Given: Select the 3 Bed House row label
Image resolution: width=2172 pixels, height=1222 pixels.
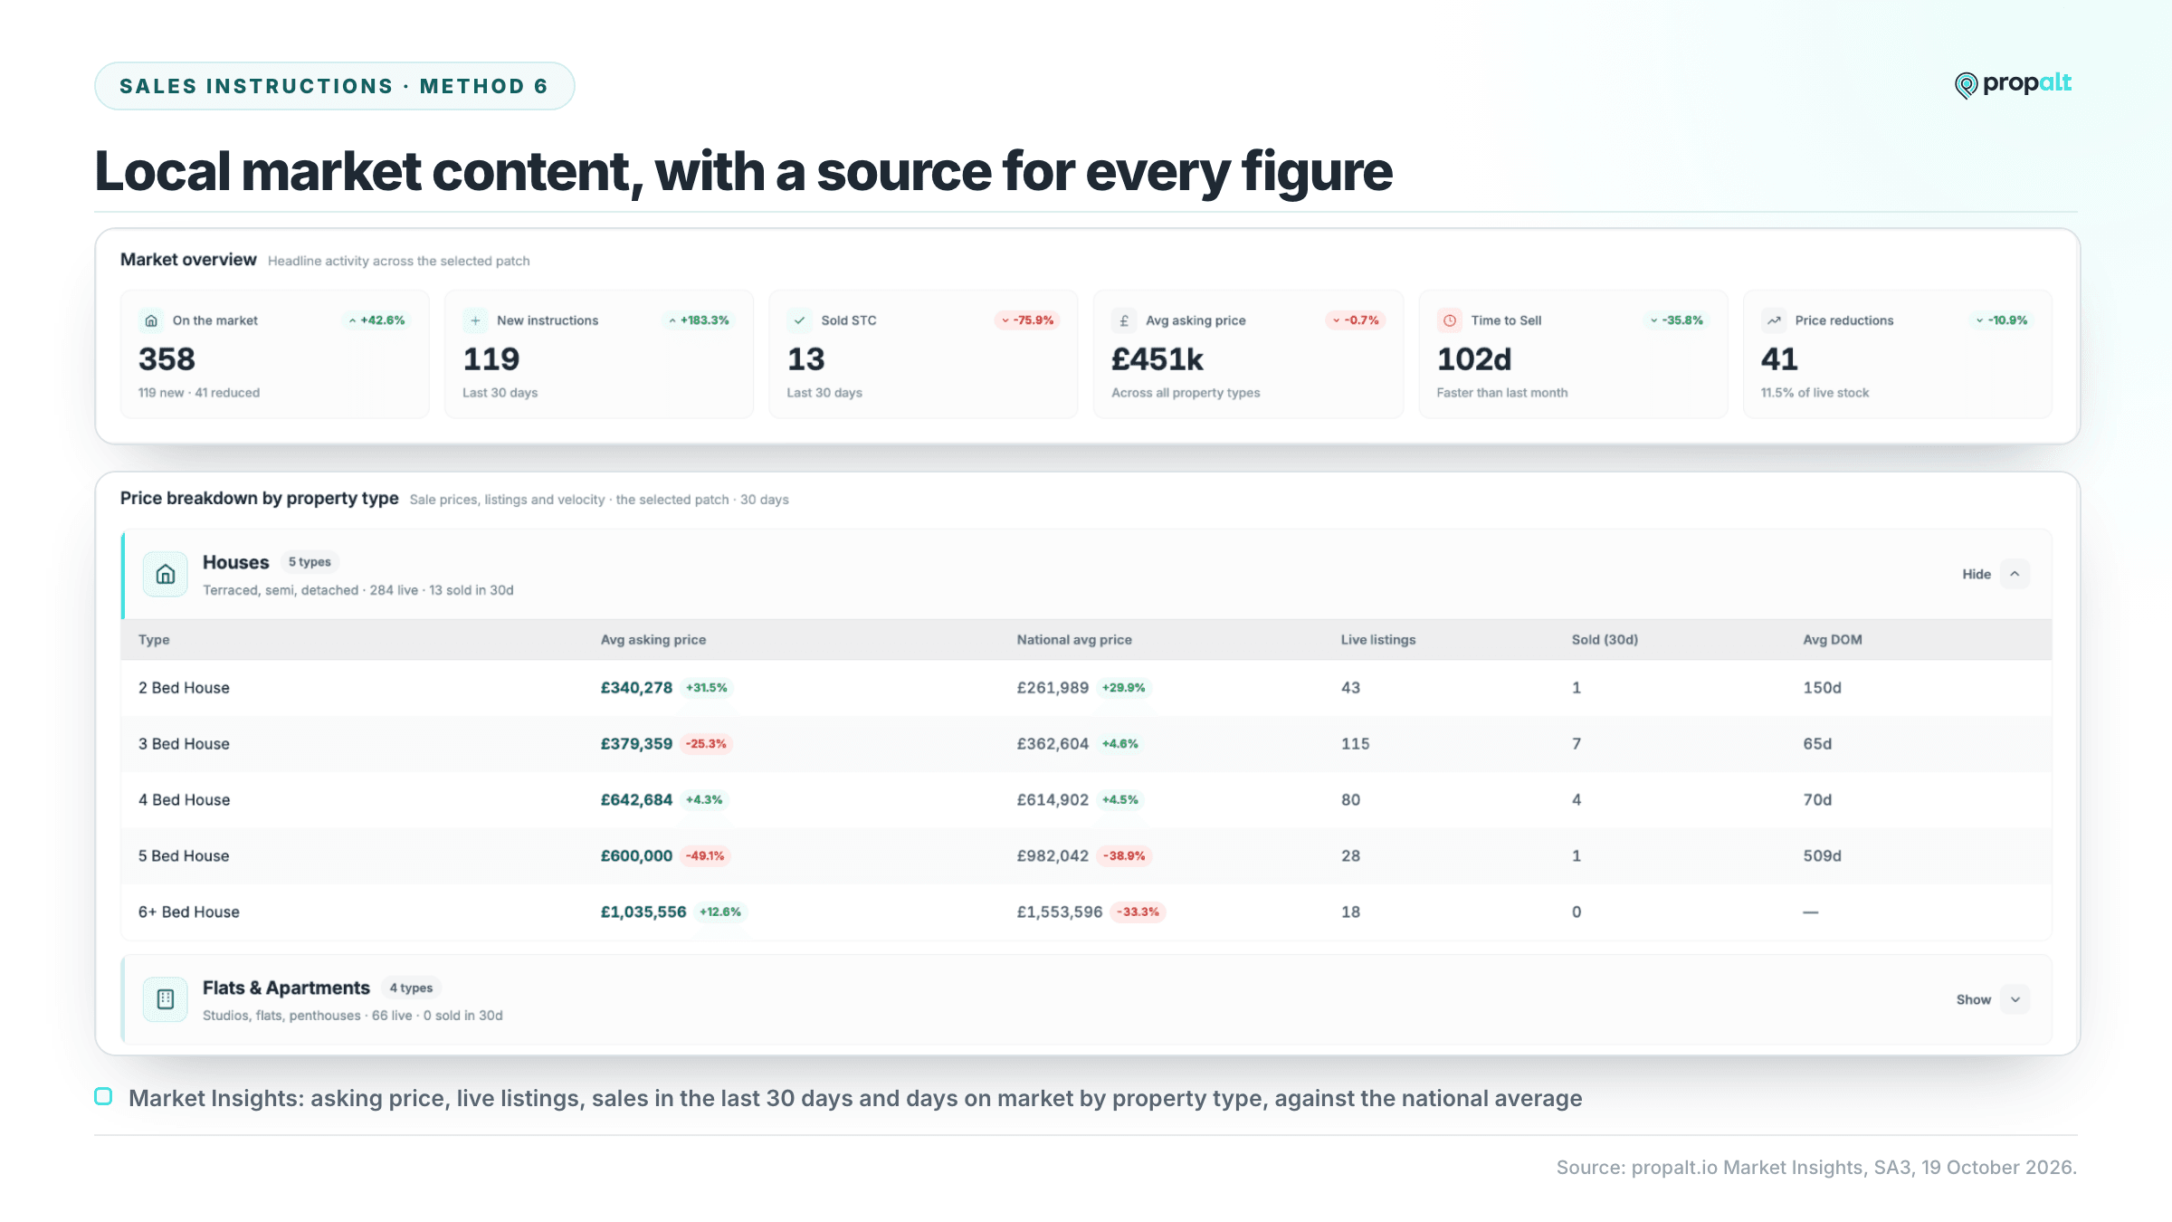Looking at the screenshot, I should tap(184, 744).
